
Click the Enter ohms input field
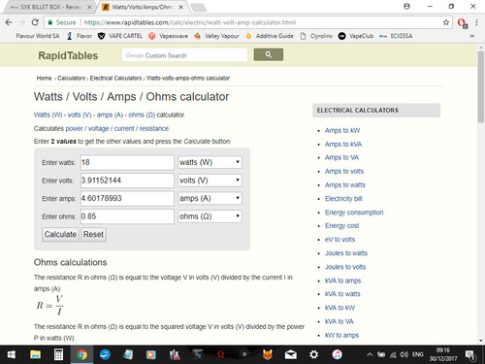point(127,216)
